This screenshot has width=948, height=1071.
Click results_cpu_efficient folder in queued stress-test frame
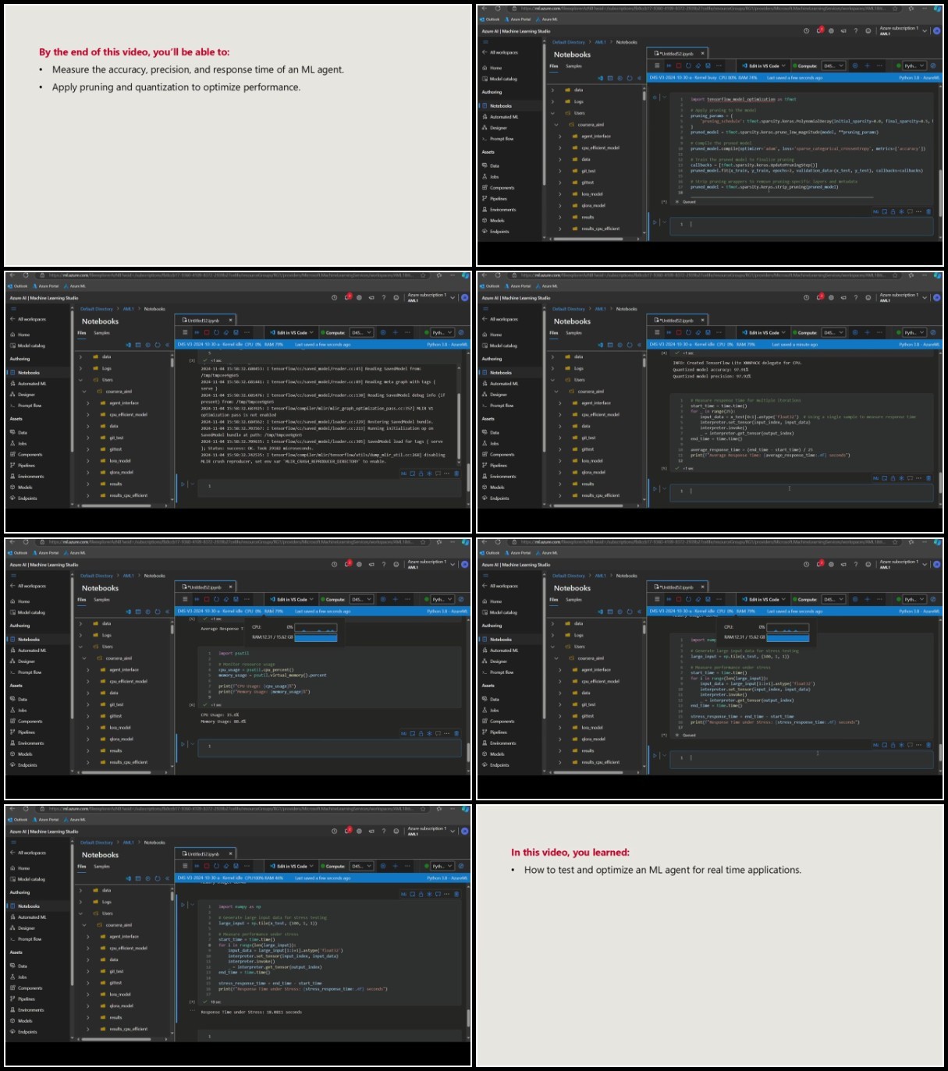(x=599, y=762)
